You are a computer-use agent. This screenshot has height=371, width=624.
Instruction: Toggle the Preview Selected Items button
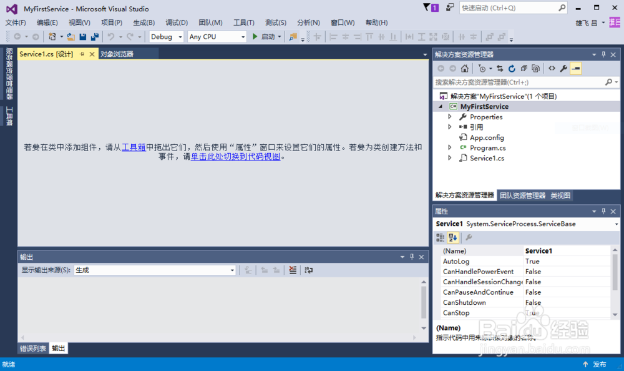(x=575, y=69)
